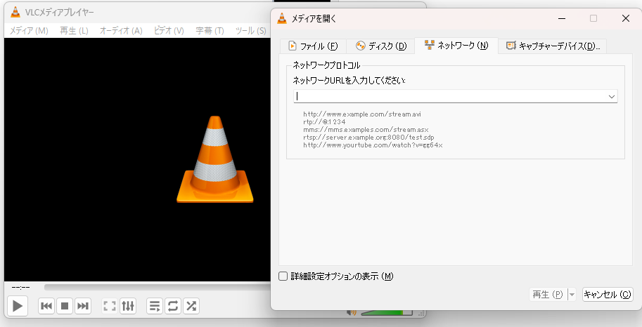
Task: Click the elapsed time label --:--
Action: click(x=20, y=288)
